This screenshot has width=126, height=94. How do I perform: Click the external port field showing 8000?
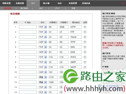pos(64,27)
